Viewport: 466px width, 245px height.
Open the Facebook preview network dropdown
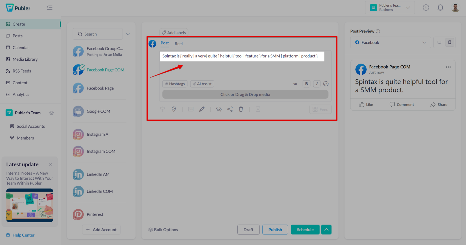point(390,42)
